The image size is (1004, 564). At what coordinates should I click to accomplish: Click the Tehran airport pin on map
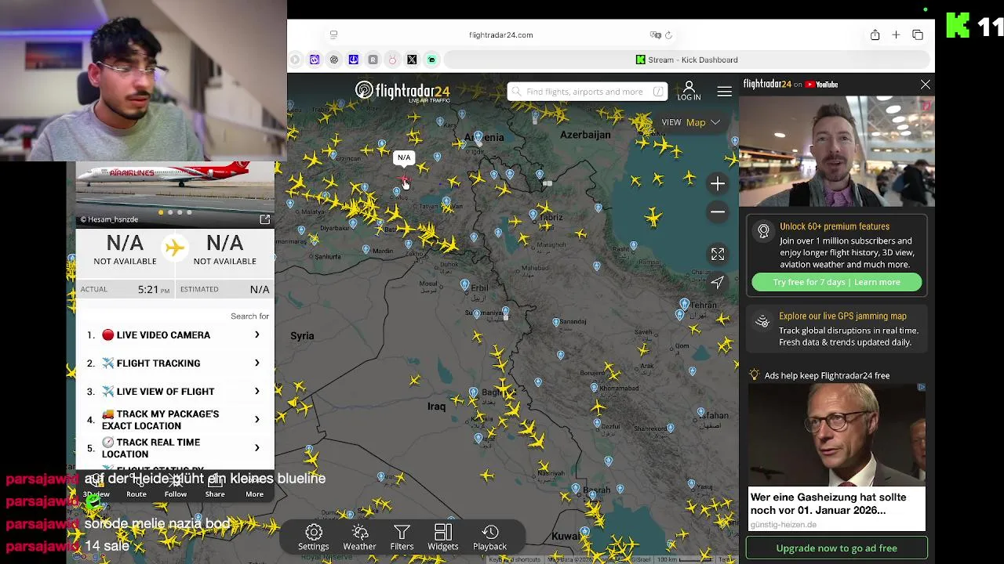tap(685, 303)
